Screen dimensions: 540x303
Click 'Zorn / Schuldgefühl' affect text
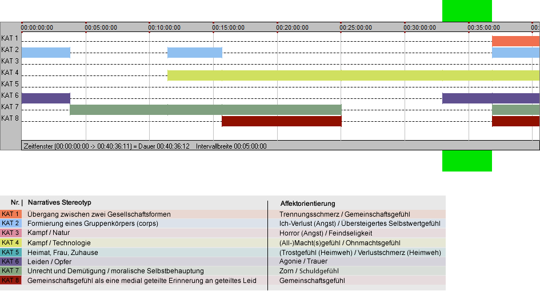click(x=309, y=271)
